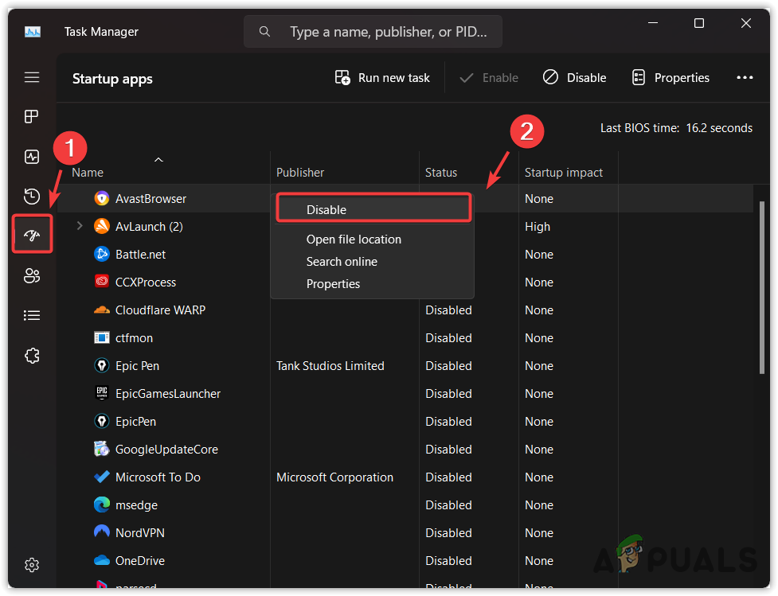This screenshot has width=778, height=596.
Task: Open the Processes page in sidebar
Action: (32, 117)
